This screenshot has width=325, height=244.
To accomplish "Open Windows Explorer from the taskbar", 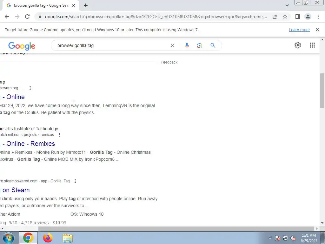I will click(x=68, y=238).
